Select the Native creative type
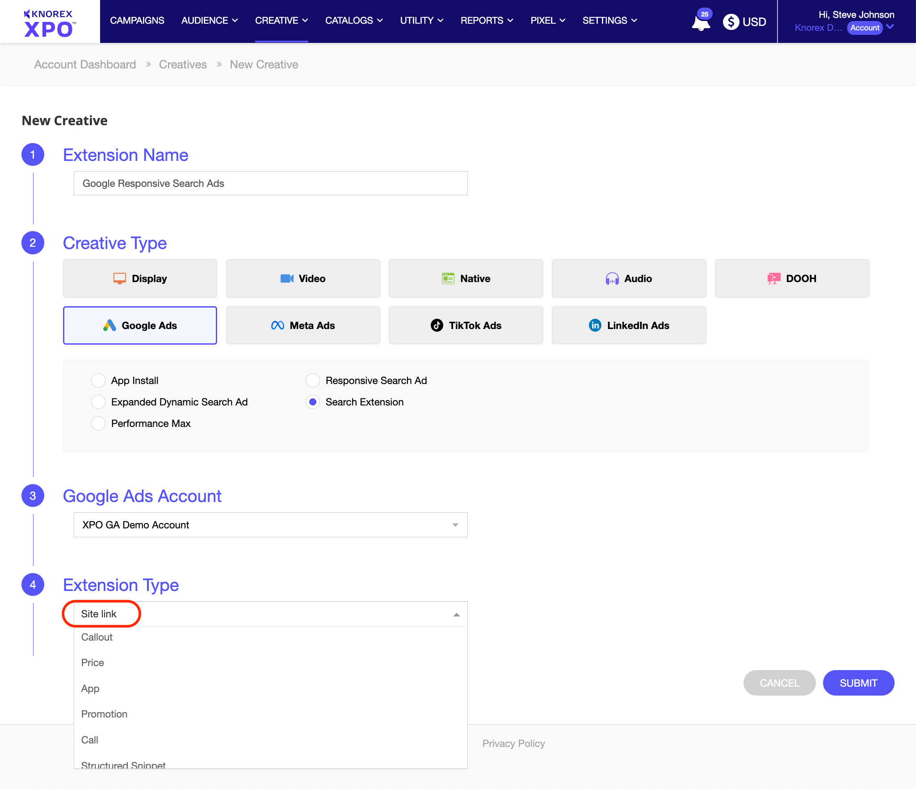This screenshot has height=789, width=916. point(466,278)
